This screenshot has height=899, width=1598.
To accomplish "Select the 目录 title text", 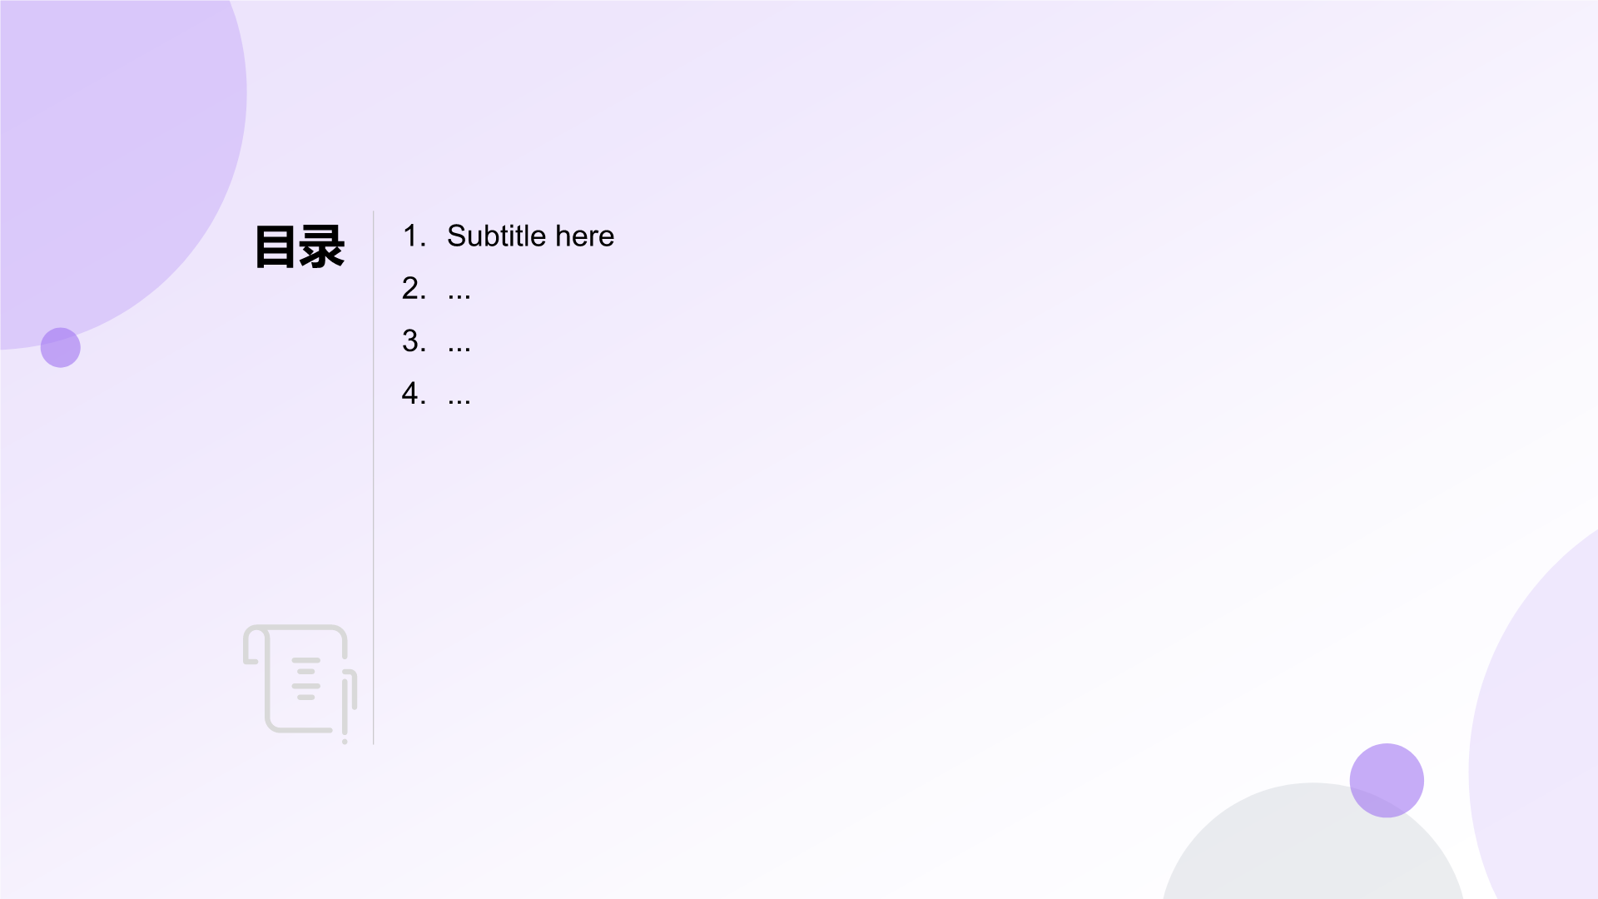I will [x=299, y=246].
